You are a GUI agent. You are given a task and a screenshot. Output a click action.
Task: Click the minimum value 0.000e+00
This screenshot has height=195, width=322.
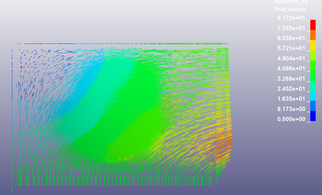291,119
